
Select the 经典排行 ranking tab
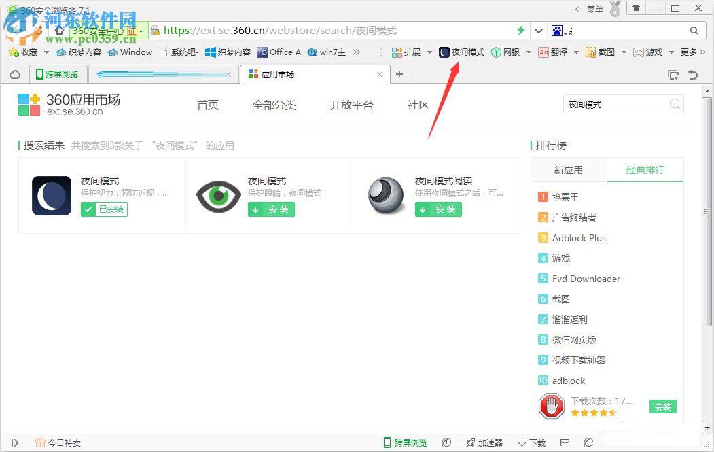pos(644,169)
